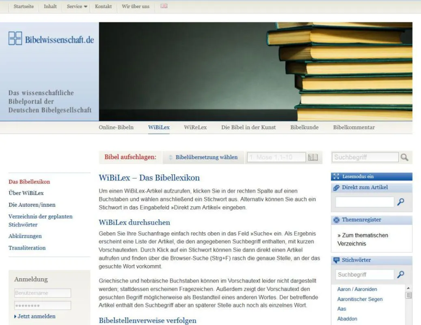Click the Themenregister target icon
This screenshot has width=421, height=325.
[336, 220]
